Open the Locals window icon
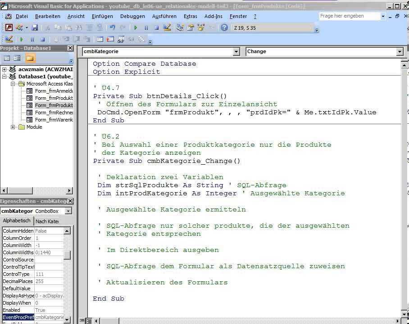 tap(100, 39)
